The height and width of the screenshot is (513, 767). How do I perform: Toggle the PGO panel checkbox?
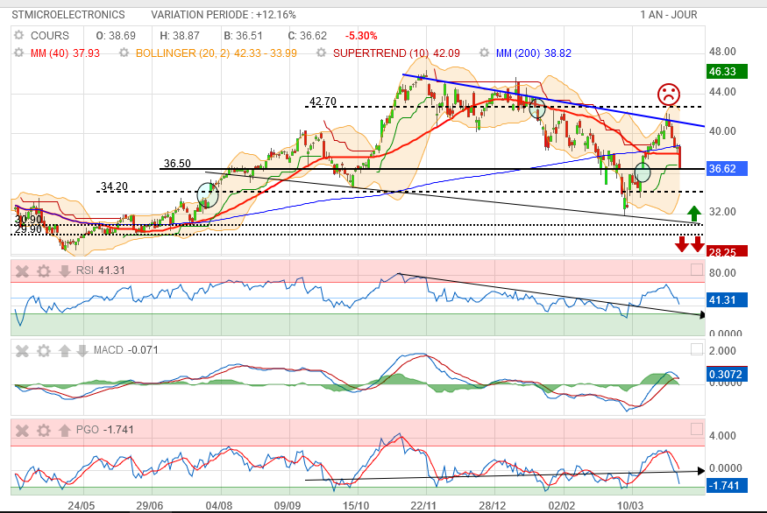(697, 429)
